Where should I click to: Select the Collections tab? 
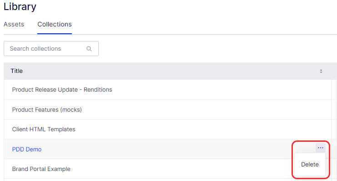point(55,24)
